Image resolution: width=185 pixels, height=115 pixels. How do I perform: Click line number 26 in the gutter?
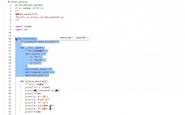10,81
